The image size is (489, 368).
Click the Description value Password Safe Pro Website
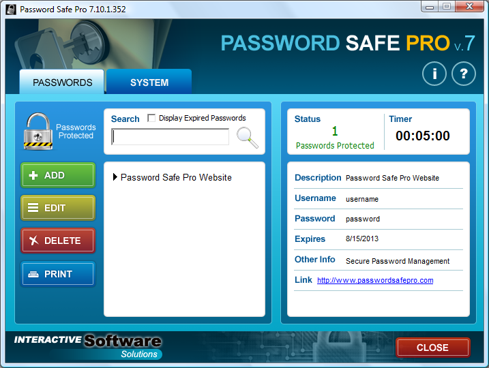(392, 178)
